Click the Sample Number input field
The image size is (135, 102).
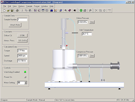point(22,20)
